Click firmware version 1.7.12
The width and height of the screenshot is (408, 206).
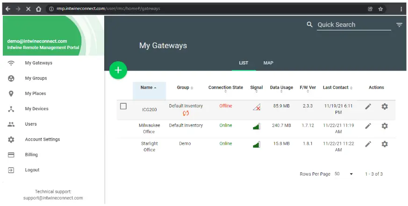click(x=308, y=125)
